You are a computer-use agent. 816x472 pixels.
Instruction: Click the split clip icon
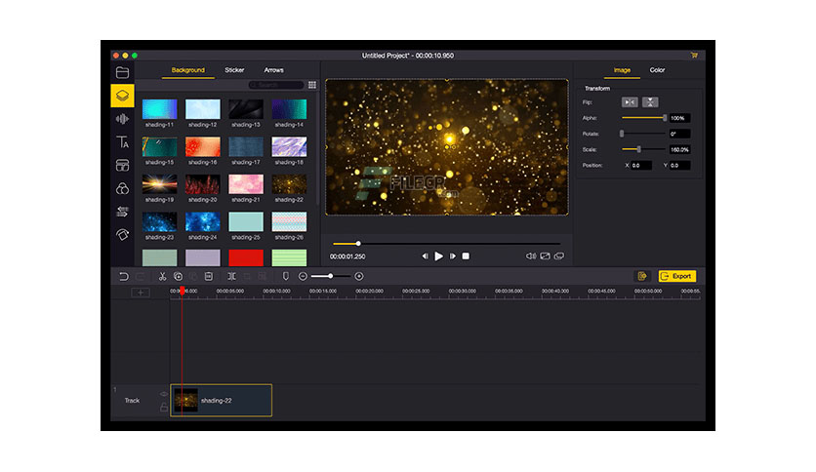pos(231,277)
